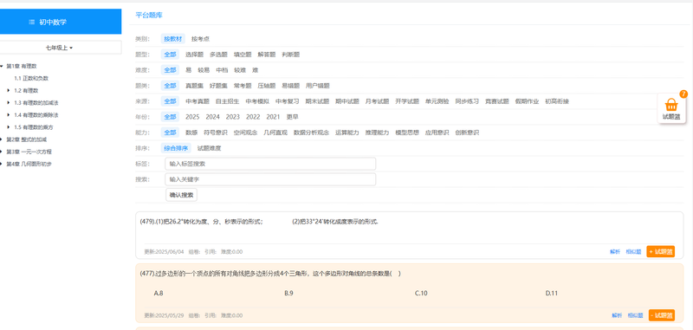Choose 全部 in the 题类 row
Image resolution: width=693 pixels, height=330 pixels.
170,86
